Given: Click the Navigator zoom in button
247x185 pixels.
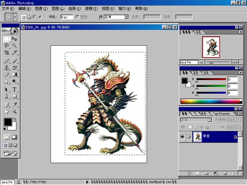Looking at the screenshot, I should (235, 62).
